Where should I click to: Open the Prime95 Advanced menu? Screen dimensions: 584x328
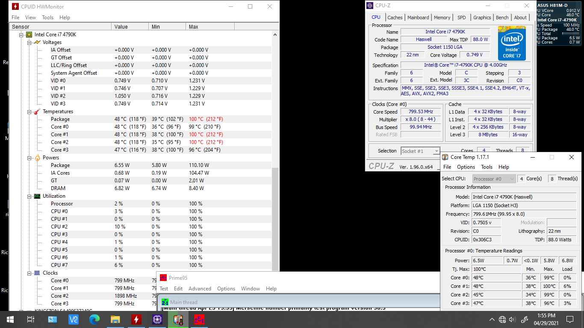pyautogui.click(x=200, y=289)
